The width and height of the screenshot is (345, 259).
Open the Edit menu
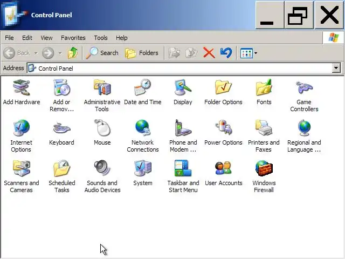point(27,38)
